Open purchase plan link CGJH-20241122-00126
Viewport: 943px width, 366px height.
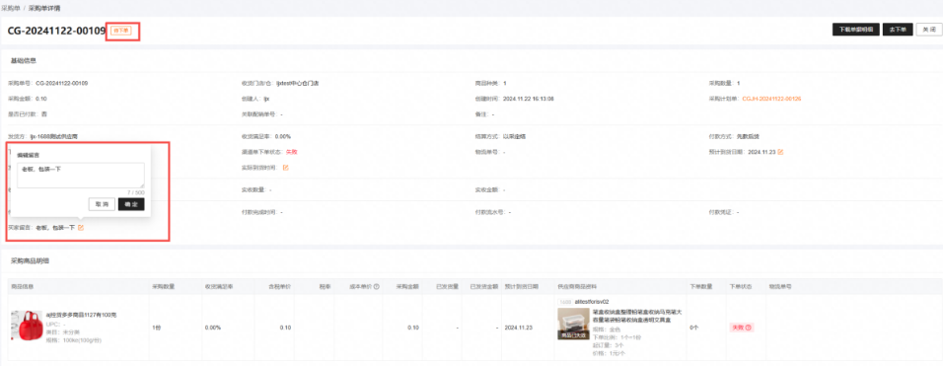[x=771, y=98]
